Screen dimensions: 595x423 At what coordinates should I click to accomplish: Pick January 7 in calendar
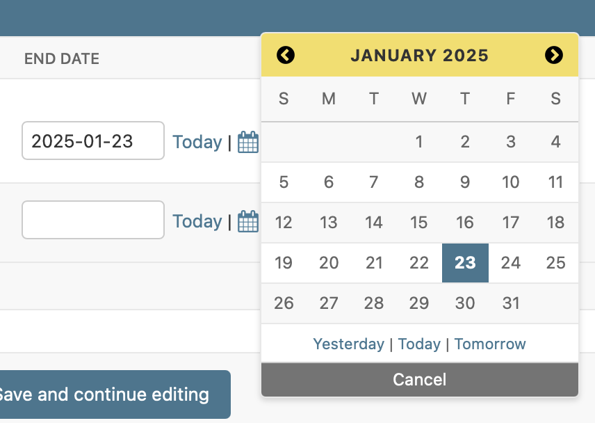[x=374, y=182]
